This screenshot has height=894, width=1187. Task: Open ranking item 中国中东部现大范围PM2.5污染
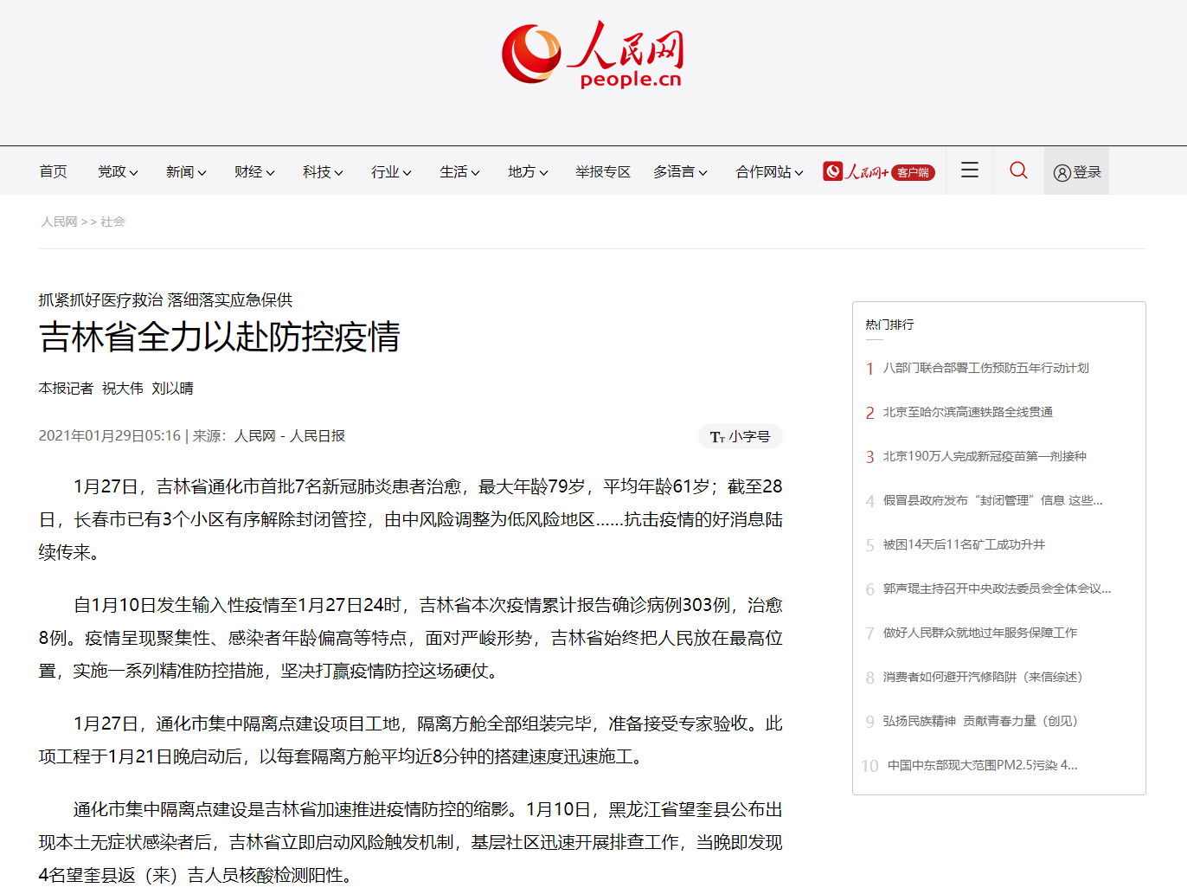[x=982, y=765]
